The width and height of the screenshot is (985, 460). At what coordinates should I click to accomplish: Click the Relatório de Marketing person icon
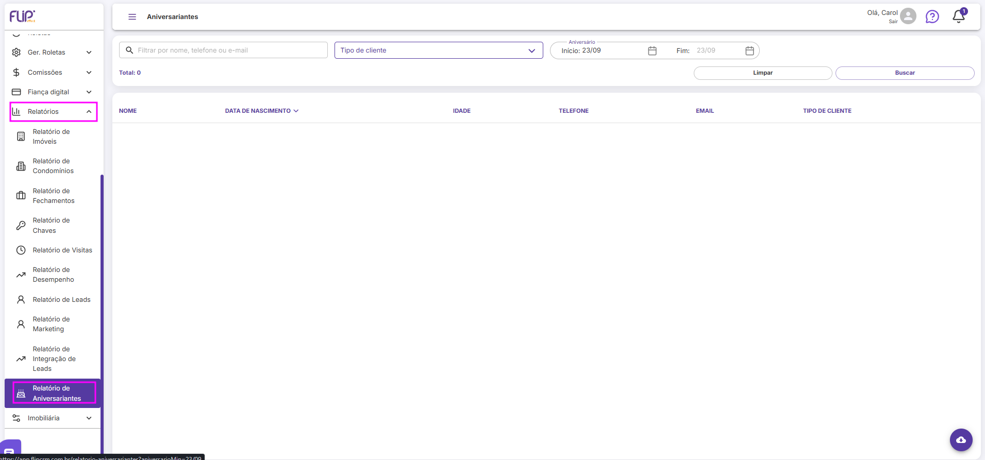click(21, 325)
